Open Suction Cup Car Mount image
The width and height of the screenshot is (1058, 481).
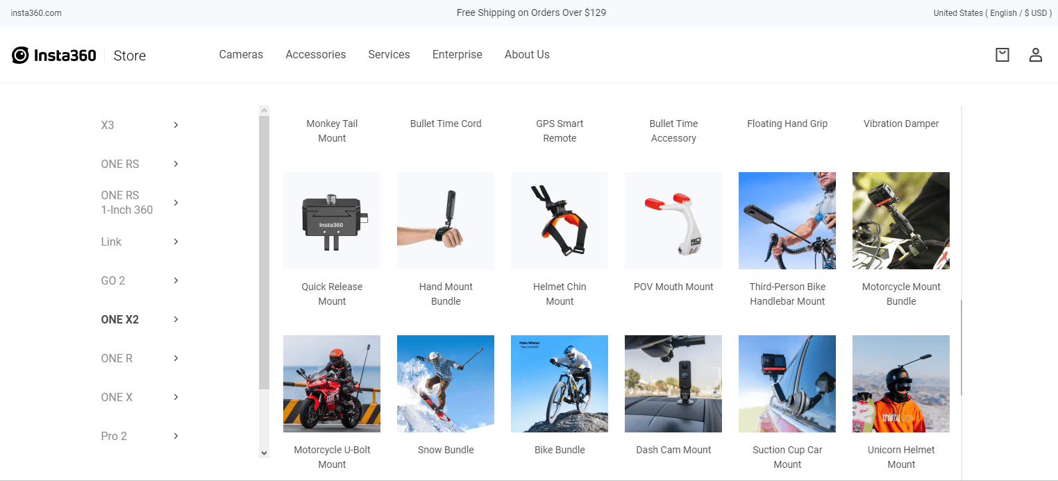coord(787,384)
